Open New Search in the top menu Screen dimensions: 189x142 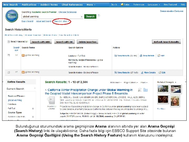10,5
